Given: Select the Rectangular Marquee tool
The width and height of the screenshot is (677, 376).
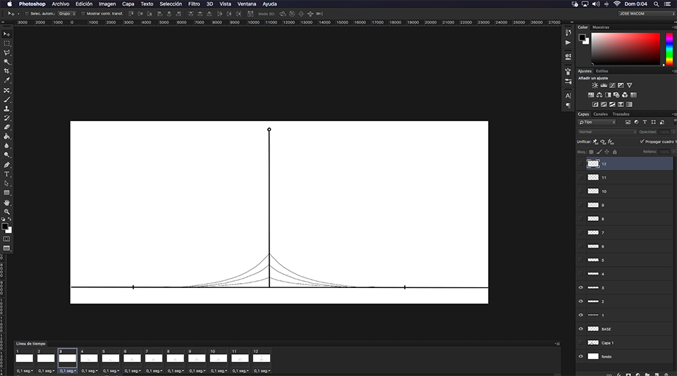Looking at the screenshot, I should click(x=6, y=44).
